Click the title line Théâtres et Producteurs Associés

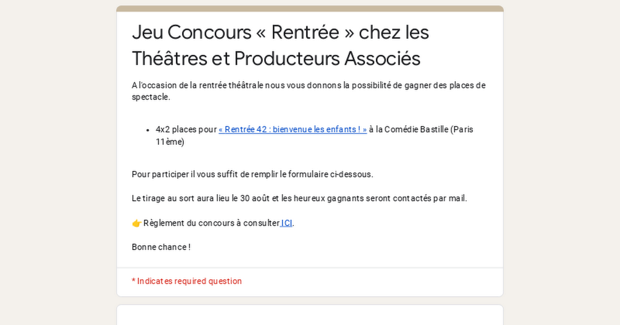point(276,58)
